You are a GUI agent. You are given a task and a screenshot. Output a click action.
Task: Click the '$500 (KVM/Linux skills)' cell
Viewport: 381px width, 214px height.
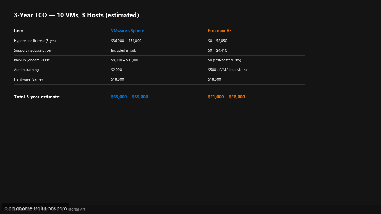[227, 70]
